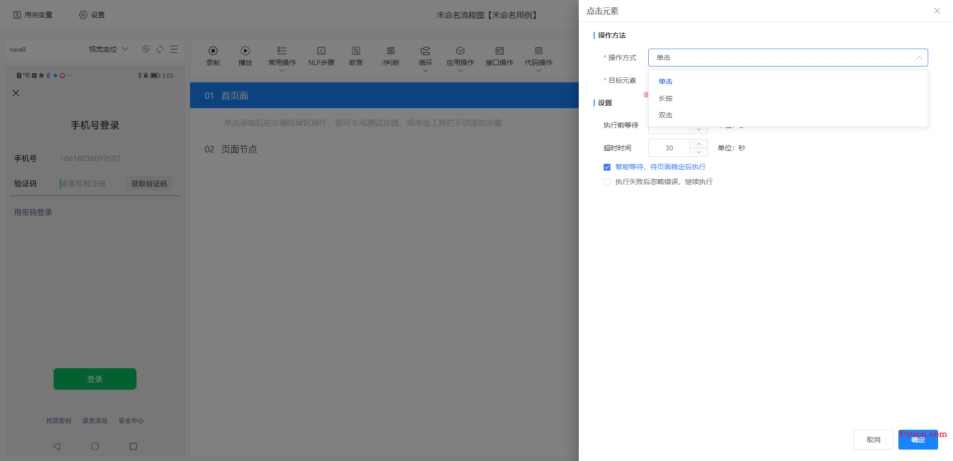
Task: Toggle the 智能等待 checkbox
Action: (x=607, y=167)
